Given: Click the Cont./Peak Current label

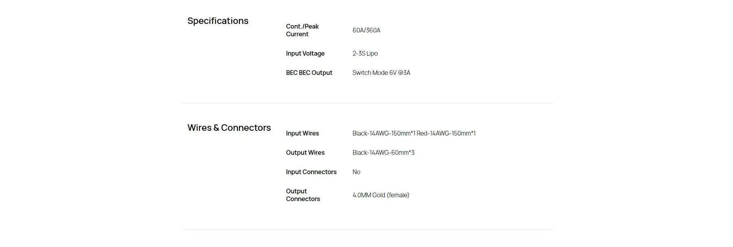Looking at the screenshot, I should click(302, 30).
